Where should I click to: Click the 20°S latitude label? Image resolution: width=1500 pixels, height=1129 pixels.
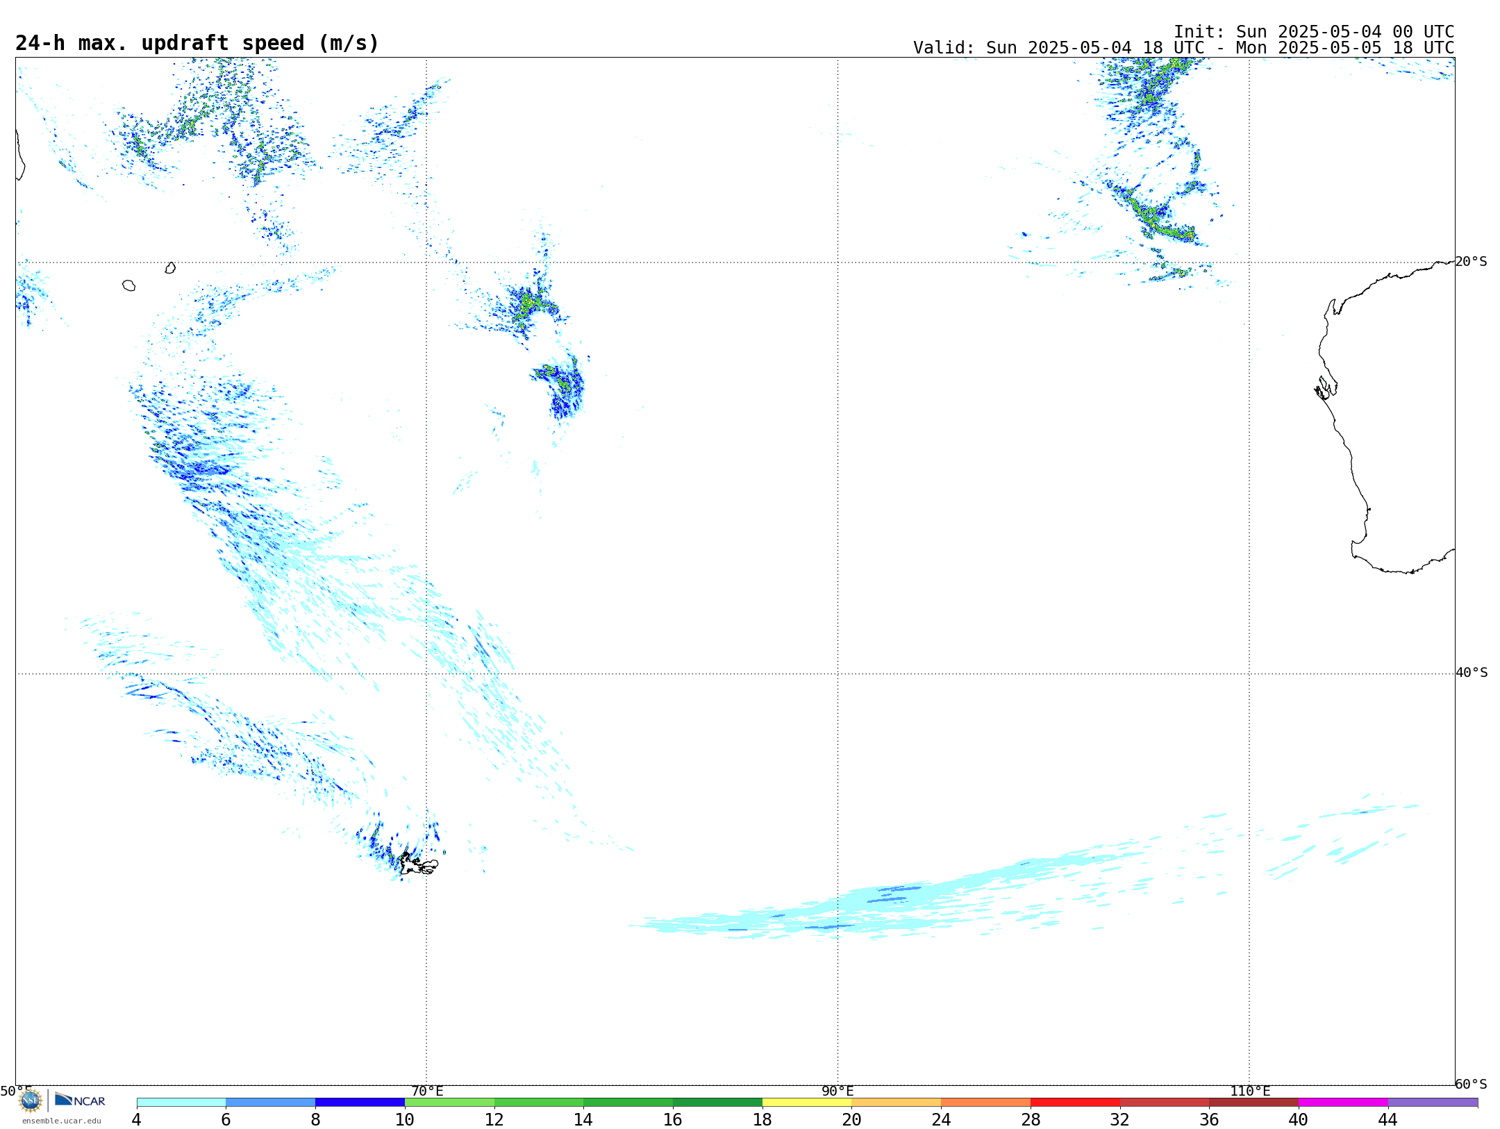(1471, 262)
